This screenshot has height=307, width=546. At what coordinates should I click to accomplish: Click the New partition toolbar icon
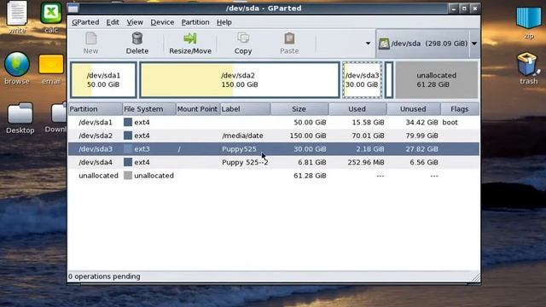(91, 38)
